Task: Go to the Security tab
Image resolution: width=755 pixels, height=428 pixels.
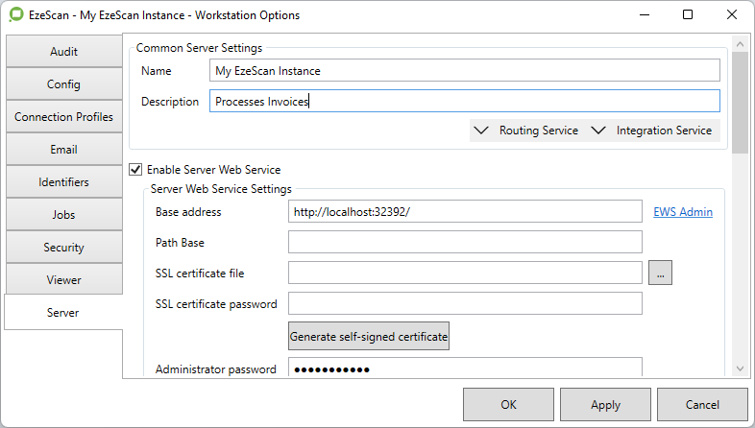Action: 63,248
